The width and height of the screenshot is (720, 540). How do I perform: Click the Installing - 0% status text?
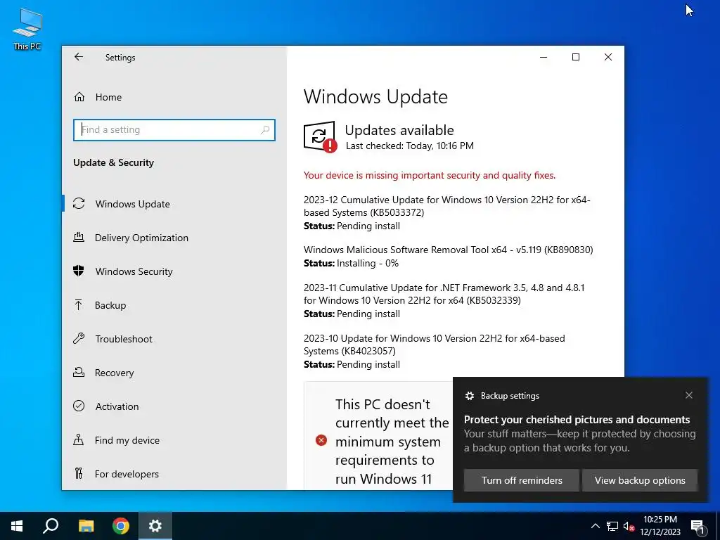tap(367, 263)
